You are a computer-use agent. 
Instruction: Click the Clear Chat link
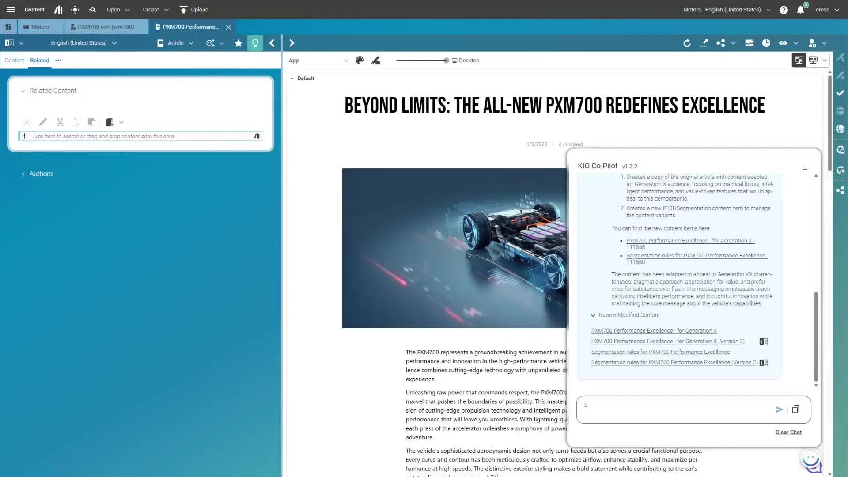pos(788,432)
